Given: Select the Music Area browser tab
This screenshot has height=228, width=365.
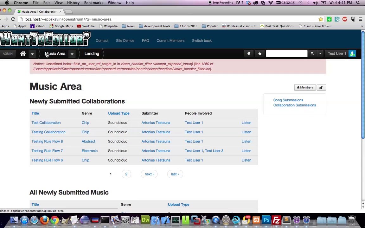Looking at the screenshot, I should point(40,12).
